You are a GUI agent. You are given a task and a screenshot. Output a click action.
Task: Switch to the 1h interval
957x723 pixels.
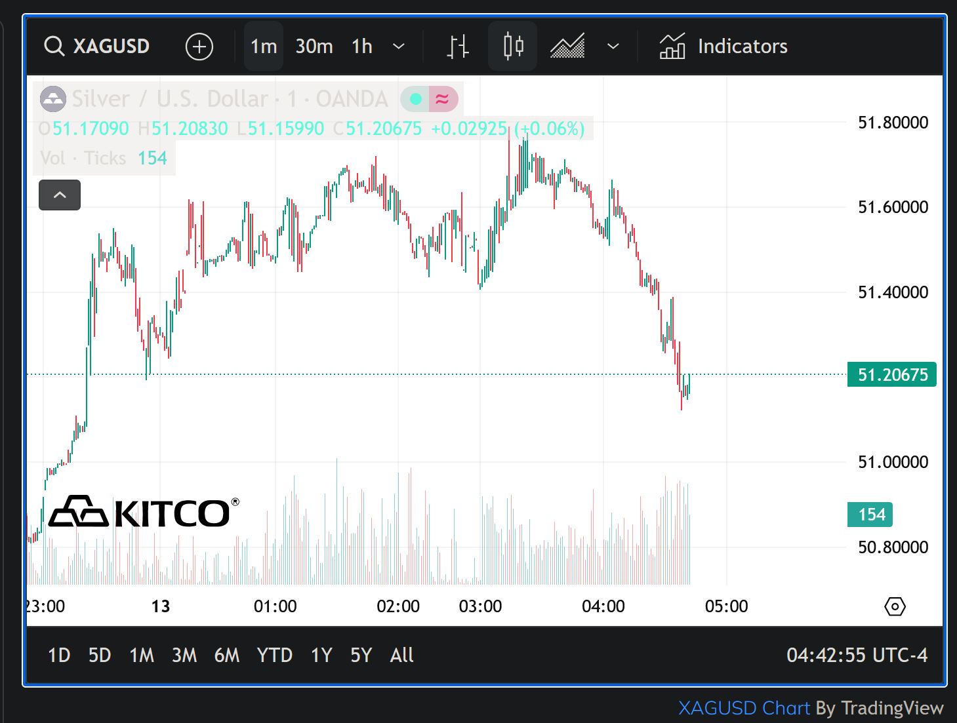362,47
